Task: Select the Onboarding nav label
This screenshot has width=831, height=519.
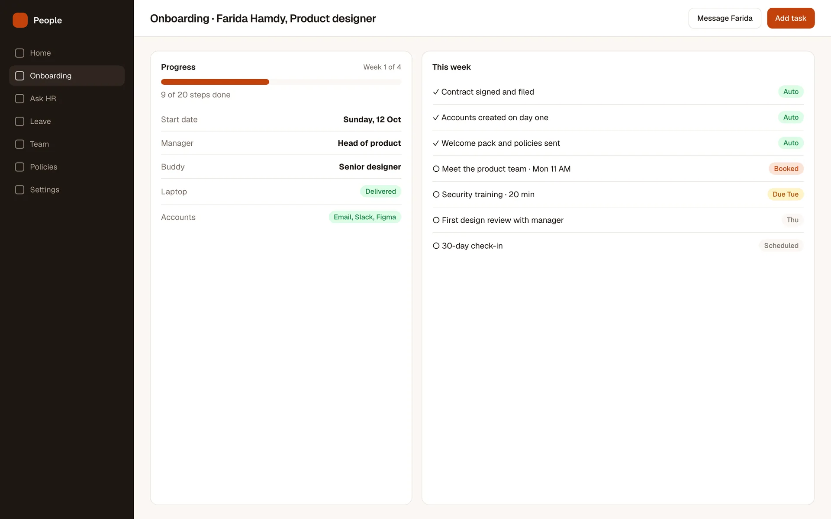Action: [x=51, y=76]
